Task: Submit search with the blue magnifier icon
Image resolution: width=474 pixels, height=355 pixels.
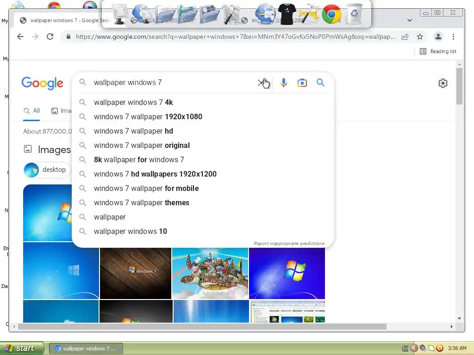Action: point(320,82)
